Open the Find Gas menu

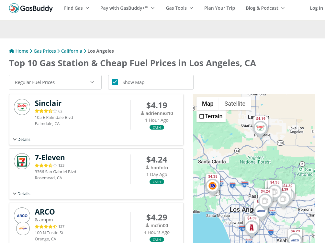pos(76,8)
